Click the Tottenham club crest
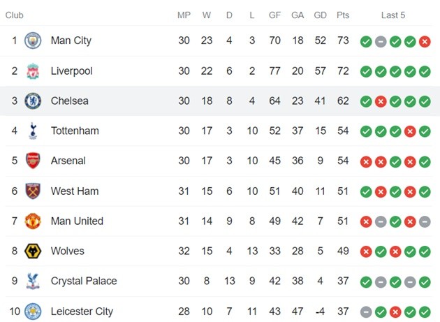Screen dimensions: 440x322 (x=33, y=131)
